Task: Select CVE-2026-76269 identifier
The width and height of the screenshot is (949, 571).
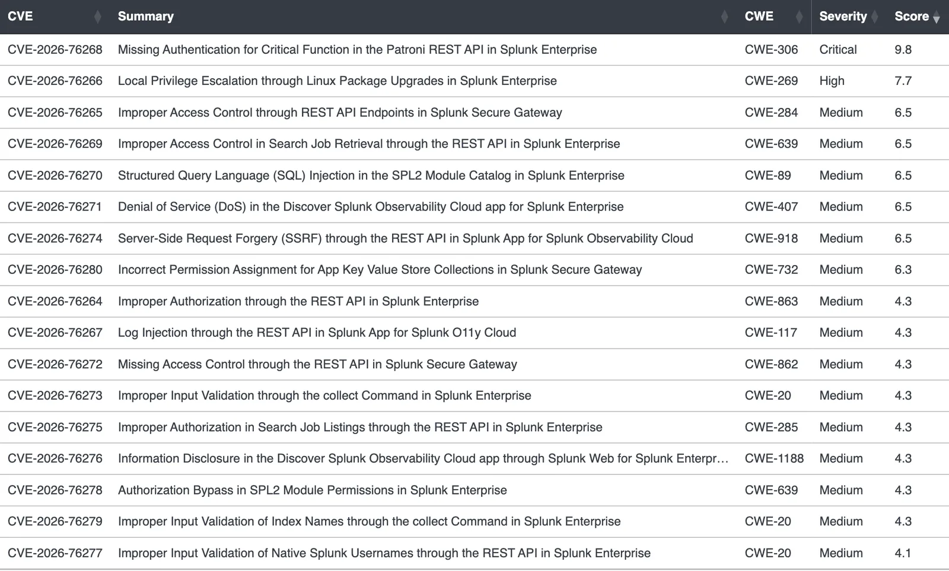Action: pos(55,144)
